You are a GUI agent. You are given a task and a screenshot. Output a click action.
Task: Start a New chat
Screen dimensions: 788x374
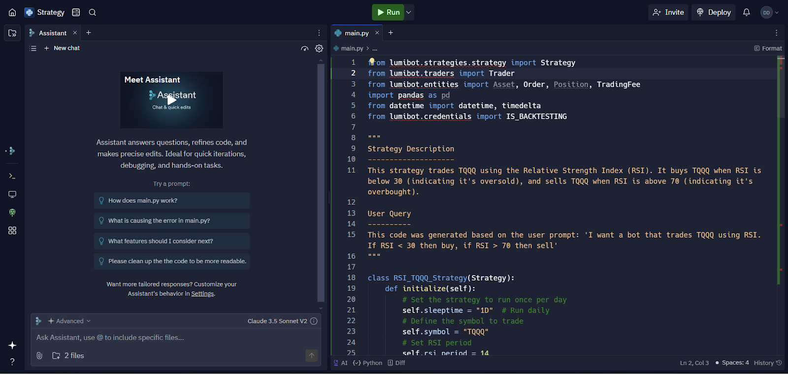pos(62,48)
